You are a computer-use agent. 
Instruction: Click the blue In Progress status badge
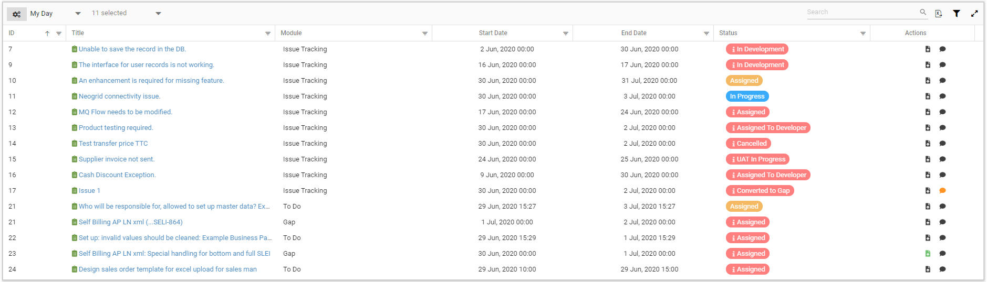pyautogui.click(x=747, y=96)
